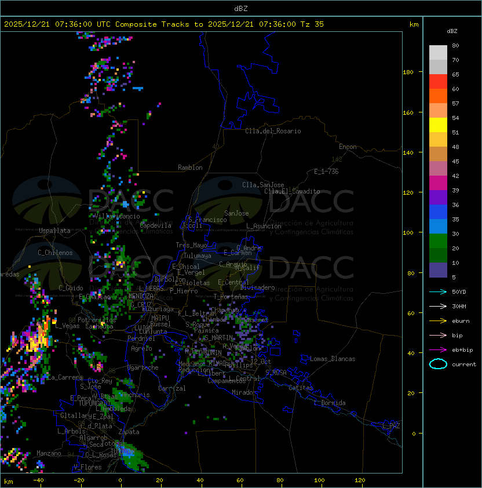Pick the yellow swatch between 54 and 51

tap(438, 125)
